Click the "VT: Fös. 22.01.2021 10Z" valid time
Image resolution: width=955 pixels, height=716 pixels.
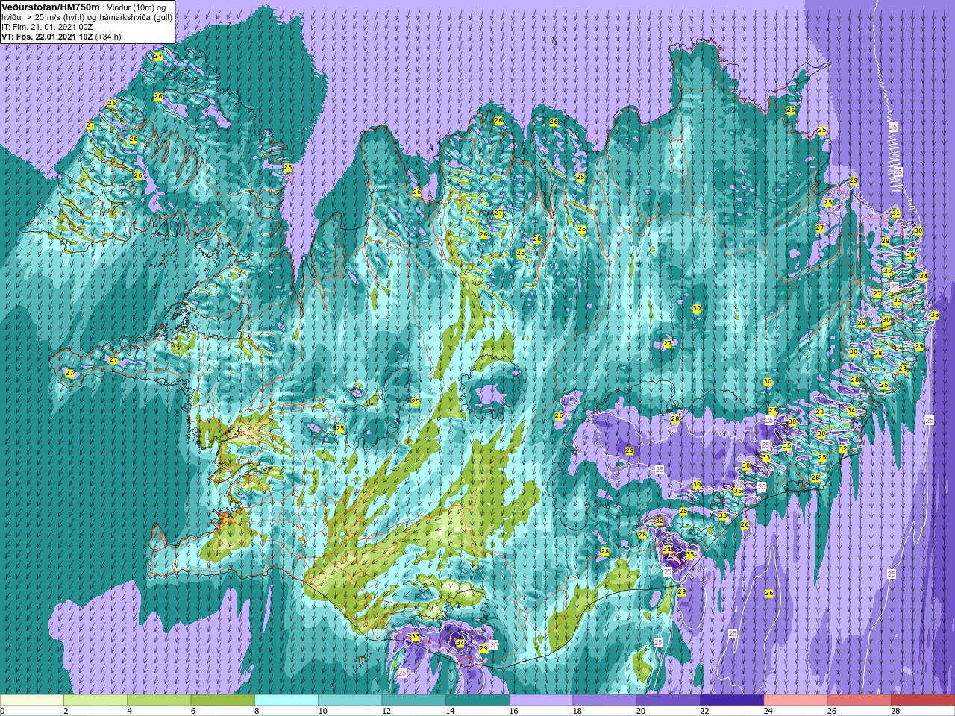coord(47,36)
